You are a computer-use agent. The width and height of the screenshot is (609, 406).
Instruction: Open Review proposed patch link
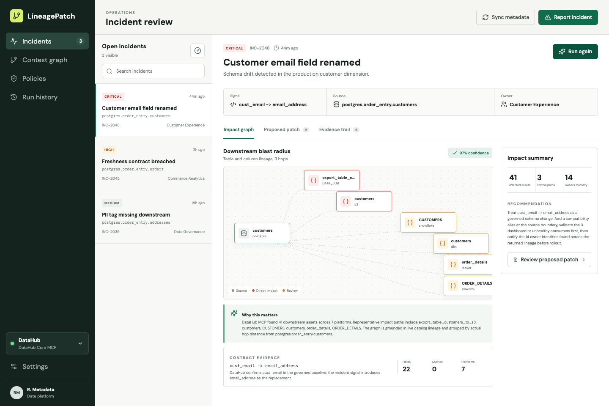point(549,260)
